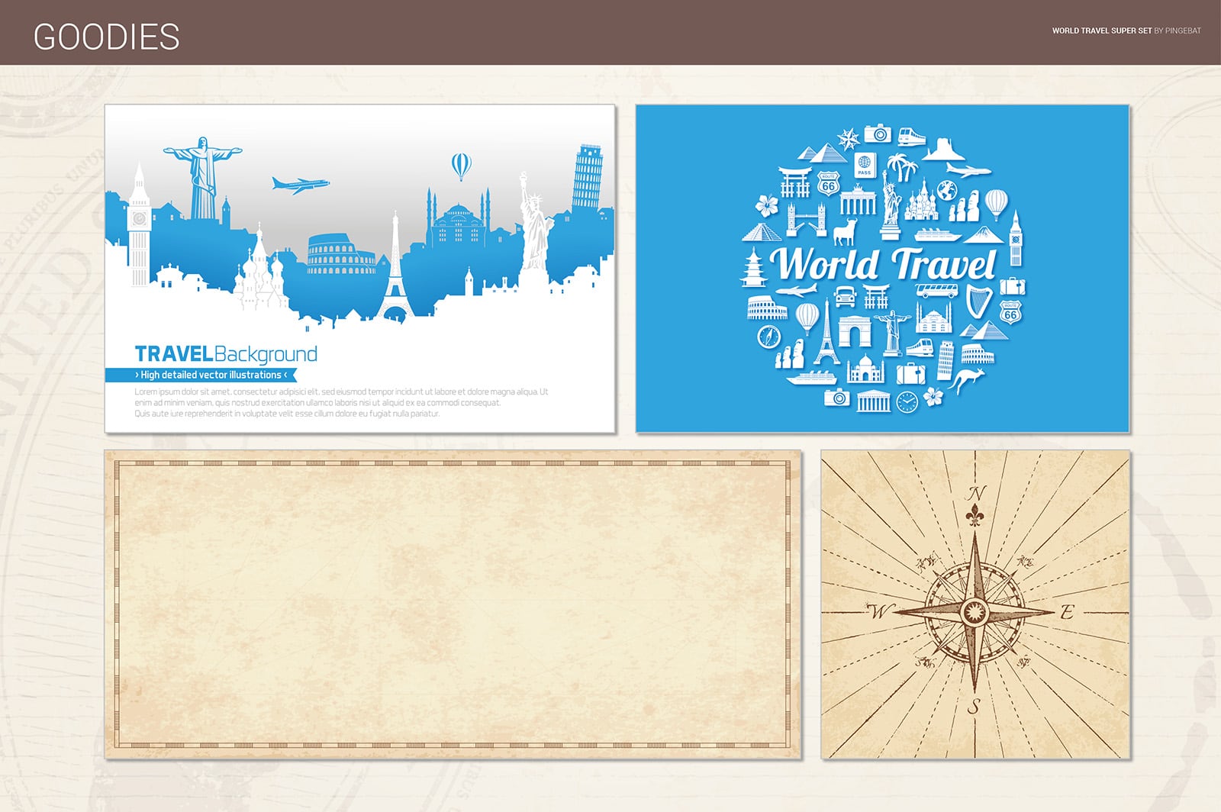Click the fleur-de-lis North marker on compass
This screenshot has width=1221, height=812.
coord(975,517)
